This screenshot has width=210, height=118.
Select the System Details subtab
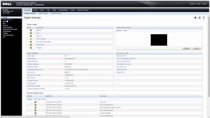pyautogui.click(x=43, y=13)
